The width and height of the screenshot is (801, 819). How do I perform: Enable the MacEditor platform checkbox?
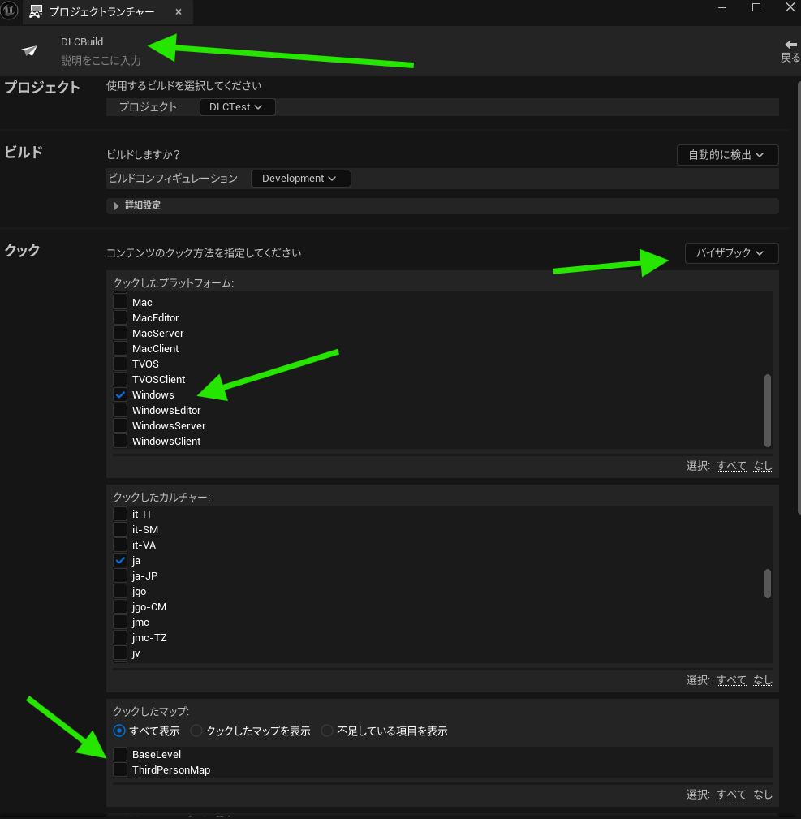(x=120, y=317)
